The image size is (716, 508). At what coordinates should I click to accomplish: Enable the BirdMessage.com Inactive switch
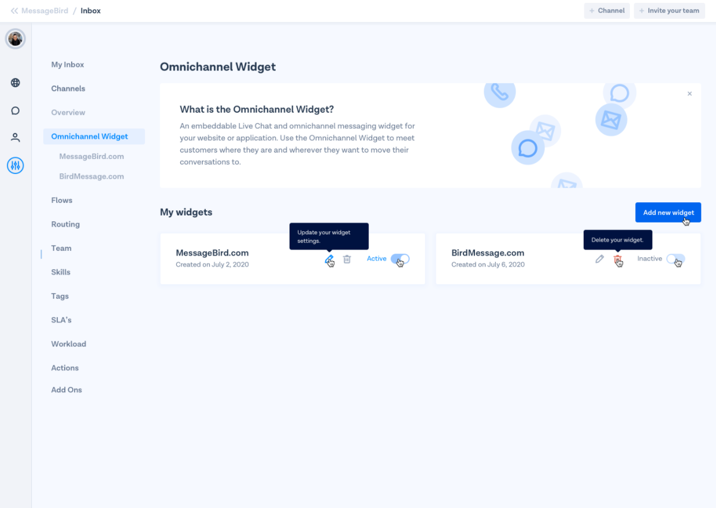click(x=675, y=259)
